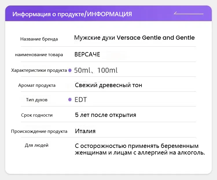Click the label 'наименование товара'
The image size is (217, 180).
[x=39, y=55]
